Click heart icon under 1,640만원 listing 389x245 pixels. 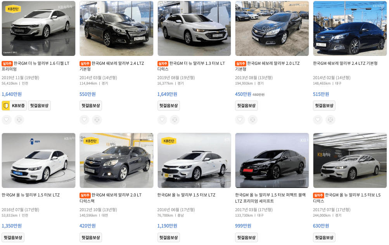(7, 120)
